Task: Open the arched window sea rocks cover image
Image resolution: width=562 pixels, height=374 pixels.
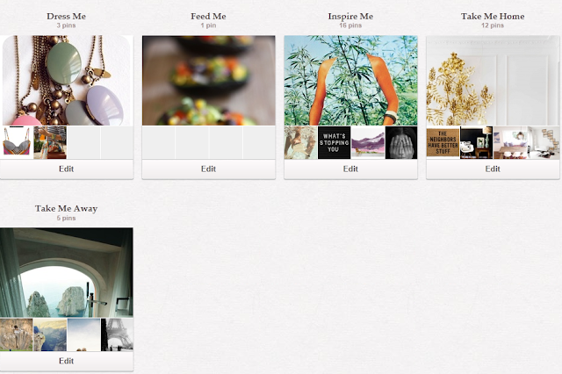Action: tap(67, 273)
